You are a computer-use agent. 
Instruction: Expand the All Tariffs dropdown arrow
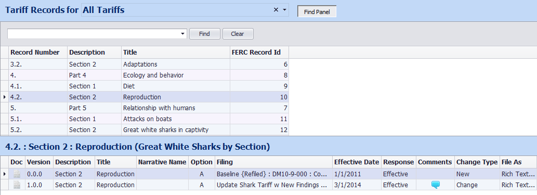[x=284, y=10]
